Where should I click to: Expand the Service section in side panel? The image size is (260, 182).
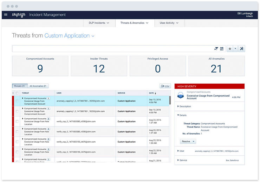coord(182,160)
